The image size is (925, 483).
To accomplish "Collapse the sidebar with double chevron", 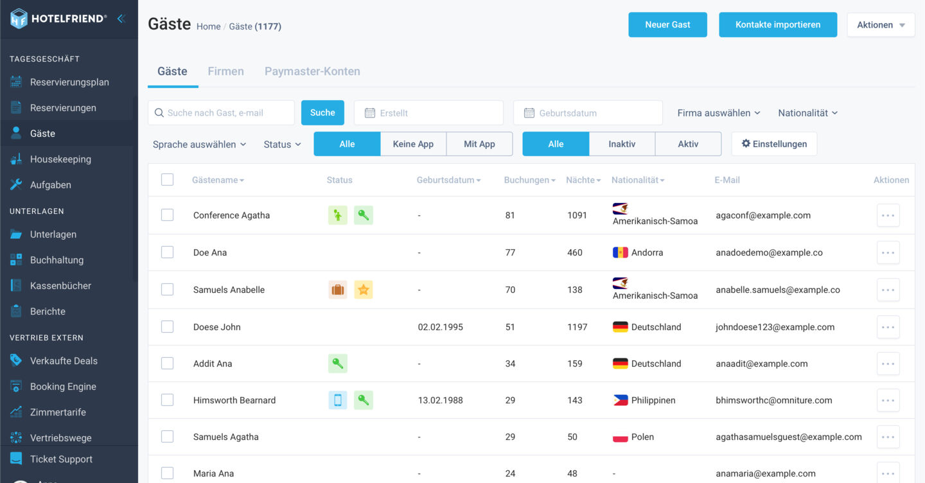I will [121, 19].
